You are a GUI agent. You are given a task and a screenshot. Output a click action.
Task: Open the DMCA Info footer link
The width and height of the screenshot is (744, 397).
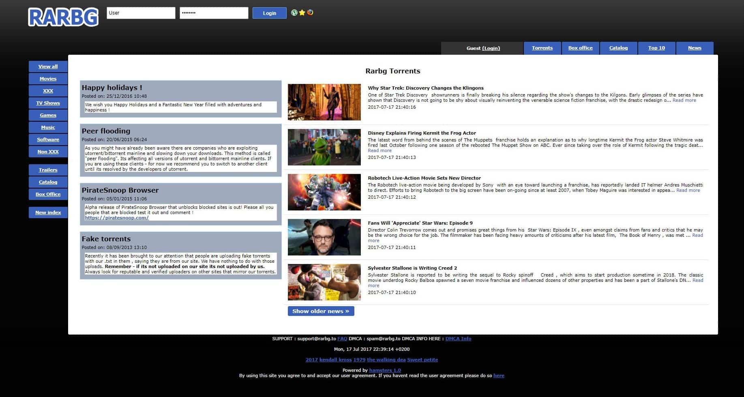459,339
